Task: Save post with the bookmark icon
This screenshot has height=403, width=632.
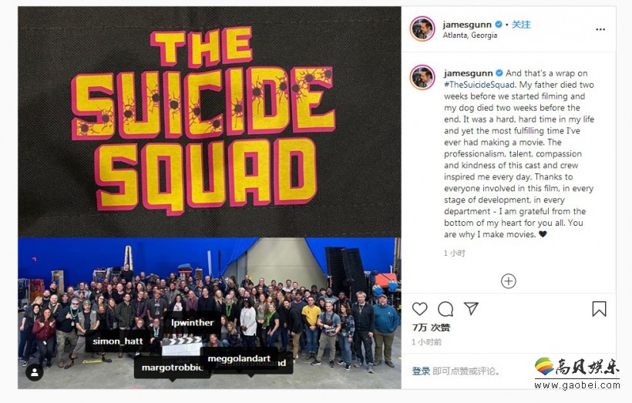Action: click(599, 309)
